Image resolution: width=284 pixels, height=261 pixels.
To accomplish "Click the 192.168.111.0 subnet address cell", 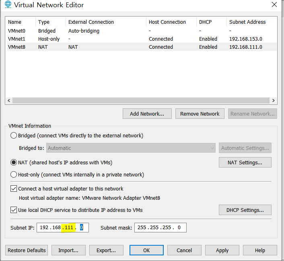I will coord(246,47).
